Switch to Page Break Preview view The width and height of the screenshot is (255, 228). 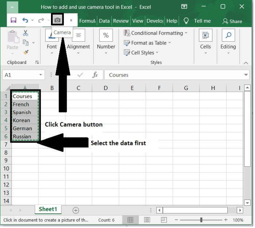pos(164,220)
